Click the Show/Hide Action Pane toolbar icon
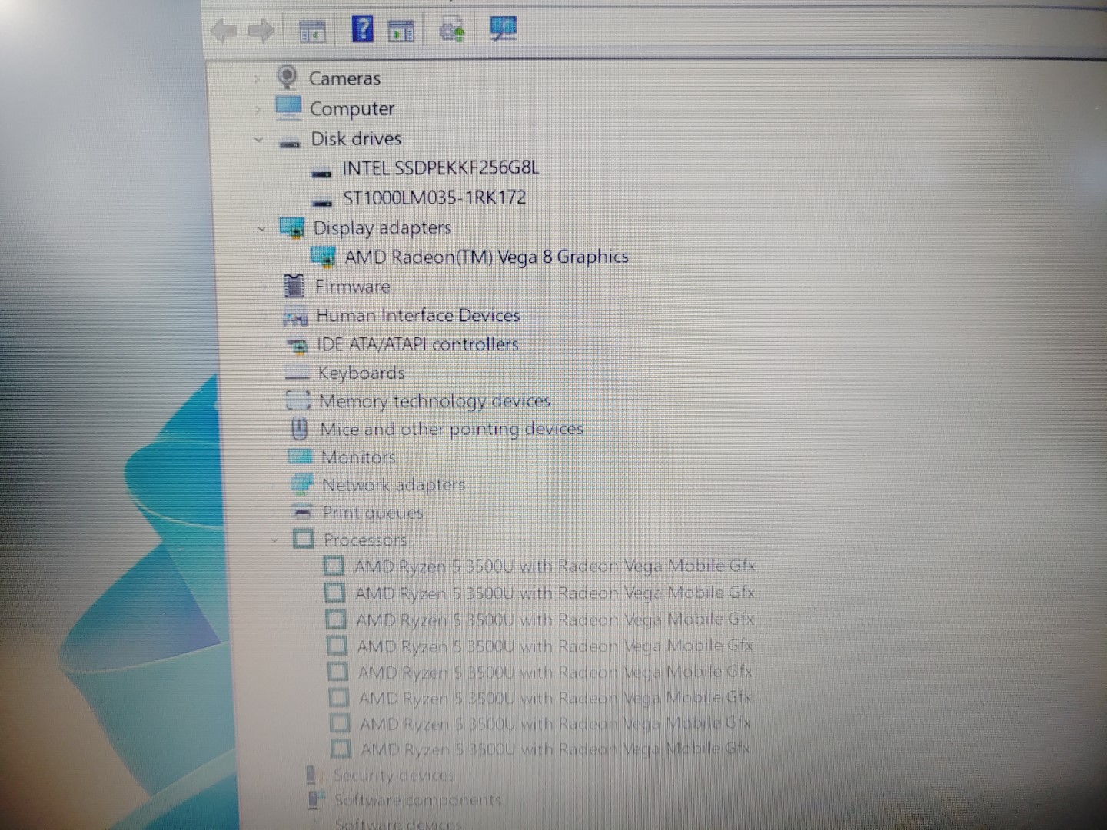The width and height of the screenshot is (1107, 830). click(401, 31)
